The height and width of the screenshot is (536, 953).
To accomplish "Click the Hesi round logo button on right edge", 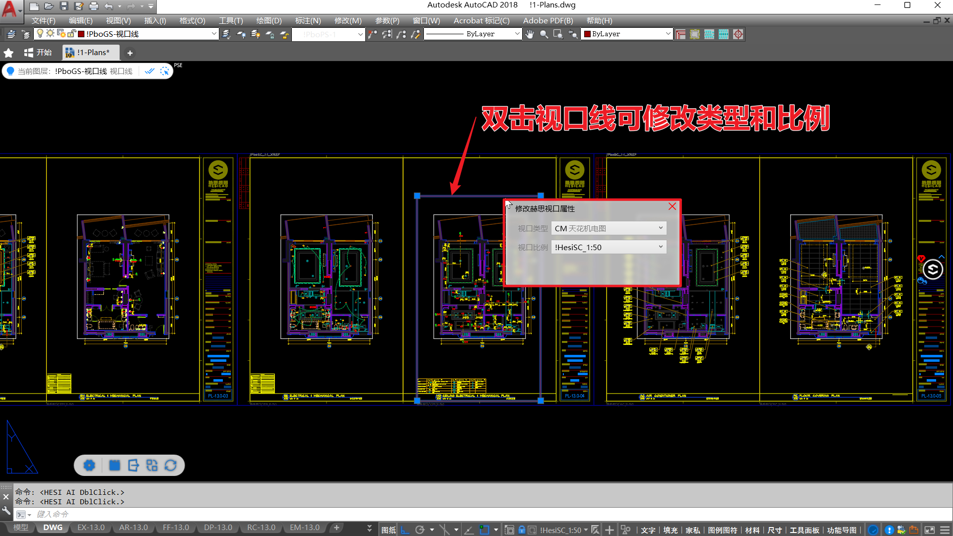I will click(x=933, y=269).
